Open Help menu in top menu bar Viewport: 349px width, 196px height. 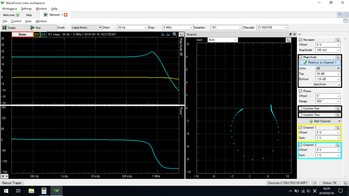coord(54,9)
